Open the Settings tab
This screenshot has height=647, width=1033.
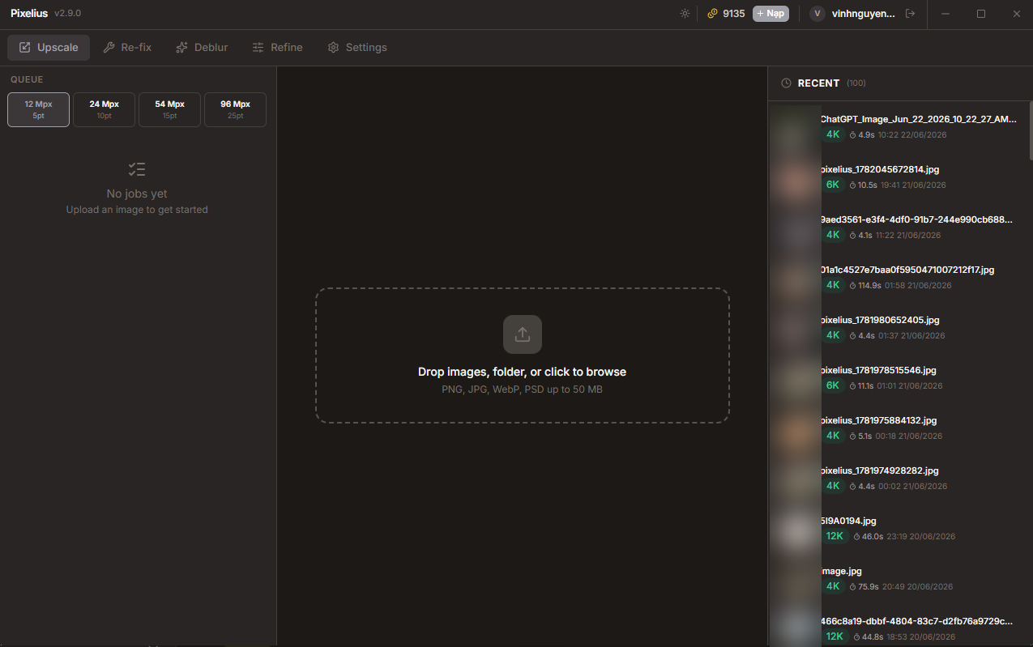click(x=357, y=48)
